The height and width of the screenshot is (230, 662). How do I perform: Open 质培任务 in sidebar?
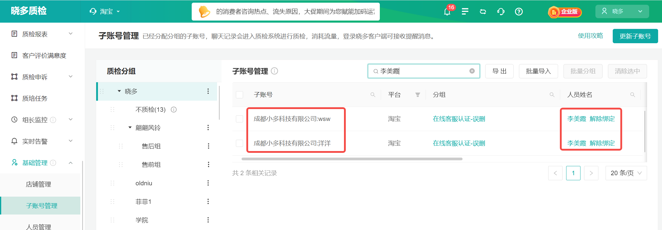point(35,98)
